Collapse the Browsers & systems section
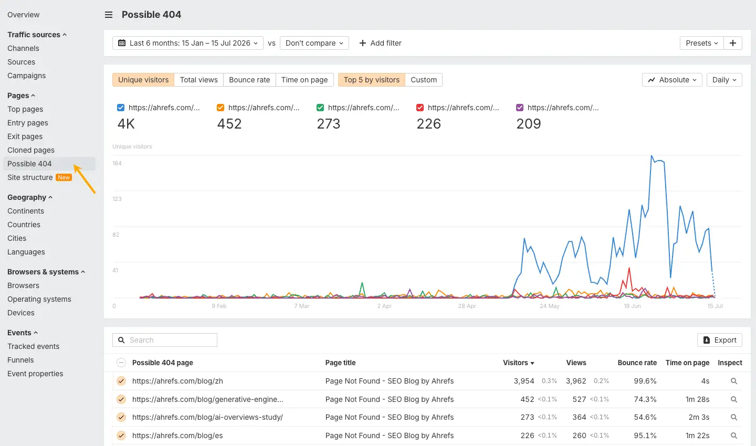The image size is (756, 446). click(x=46, y=272)
